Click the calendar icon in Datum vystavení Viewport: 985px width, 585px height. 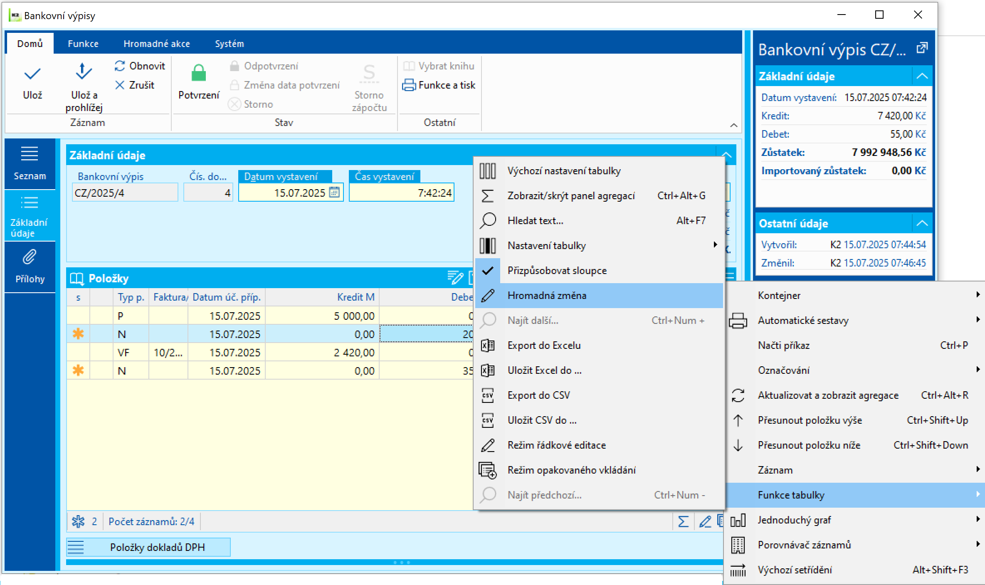tap(335, 193)
